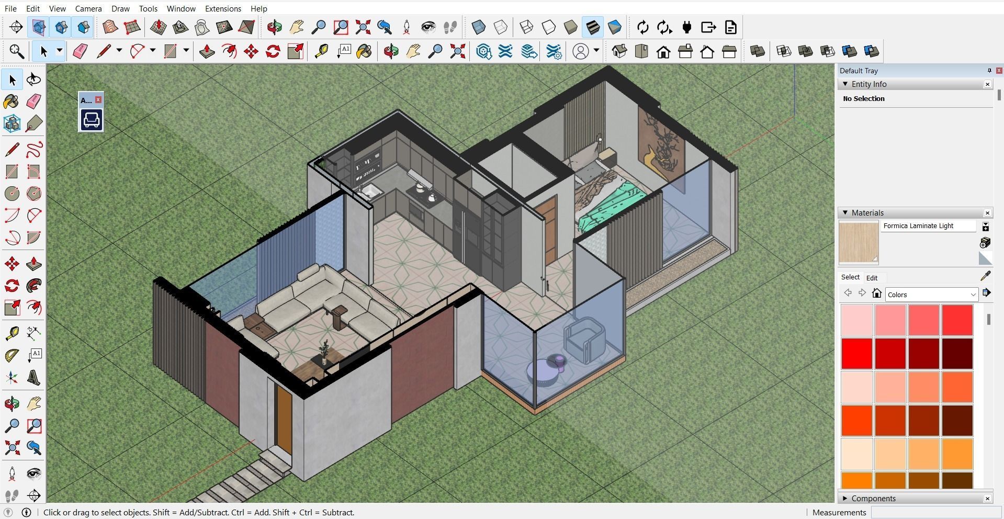Open the Window menu
1004x519 pixels.
181,8
